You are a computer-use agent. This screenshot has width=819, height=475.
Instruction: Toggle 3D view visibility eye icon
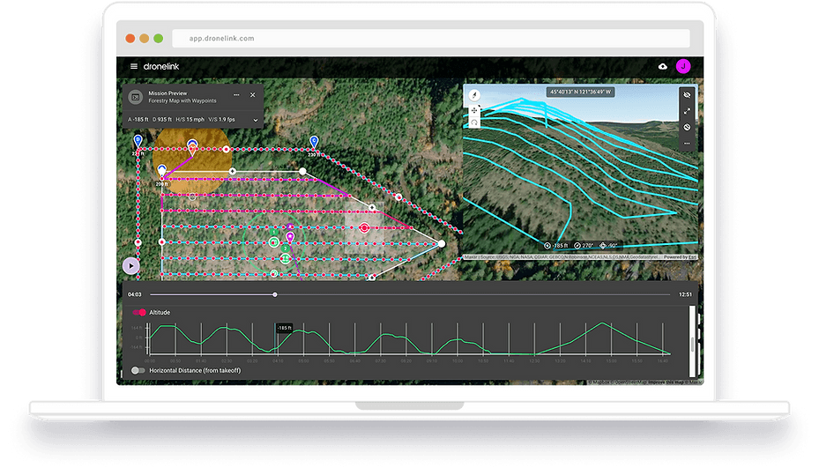[687, 94]
